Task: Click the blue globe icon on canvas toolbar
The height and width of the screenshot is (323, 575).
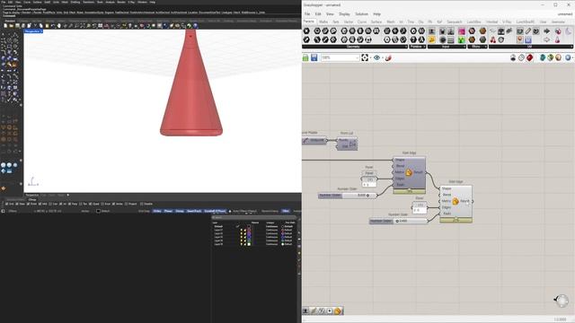Action: tap(568, 57)
